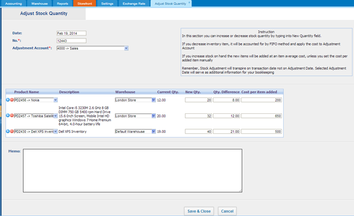Click the Qty Difference field showing 21.00
This screenshot has width=354, height=216.
227,132
